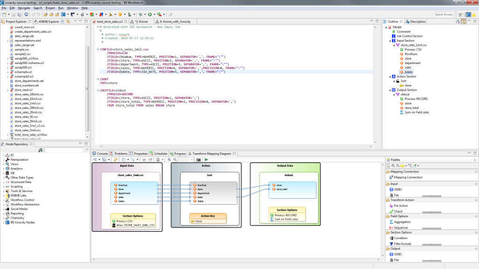Open the Open Perspective button
The height and width of the screenshot is (269, 479).
point(460,14)
